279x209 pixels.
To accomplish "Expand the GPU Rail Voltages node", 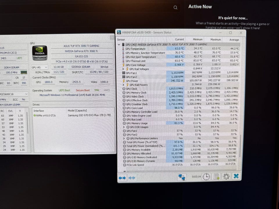I will [x=123, y=69].
